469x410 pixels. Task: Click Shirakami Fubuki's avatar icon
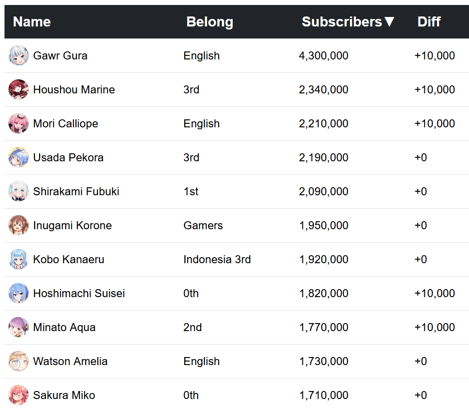point(19,191)
